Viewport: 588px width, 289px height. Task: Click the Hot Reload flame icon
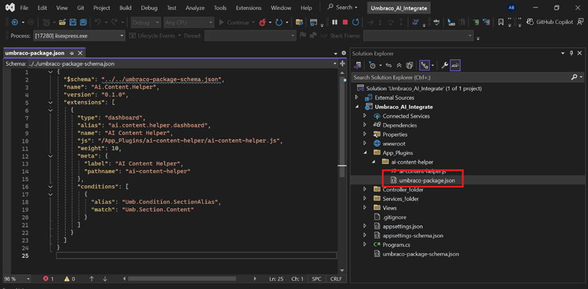point(263,23)
